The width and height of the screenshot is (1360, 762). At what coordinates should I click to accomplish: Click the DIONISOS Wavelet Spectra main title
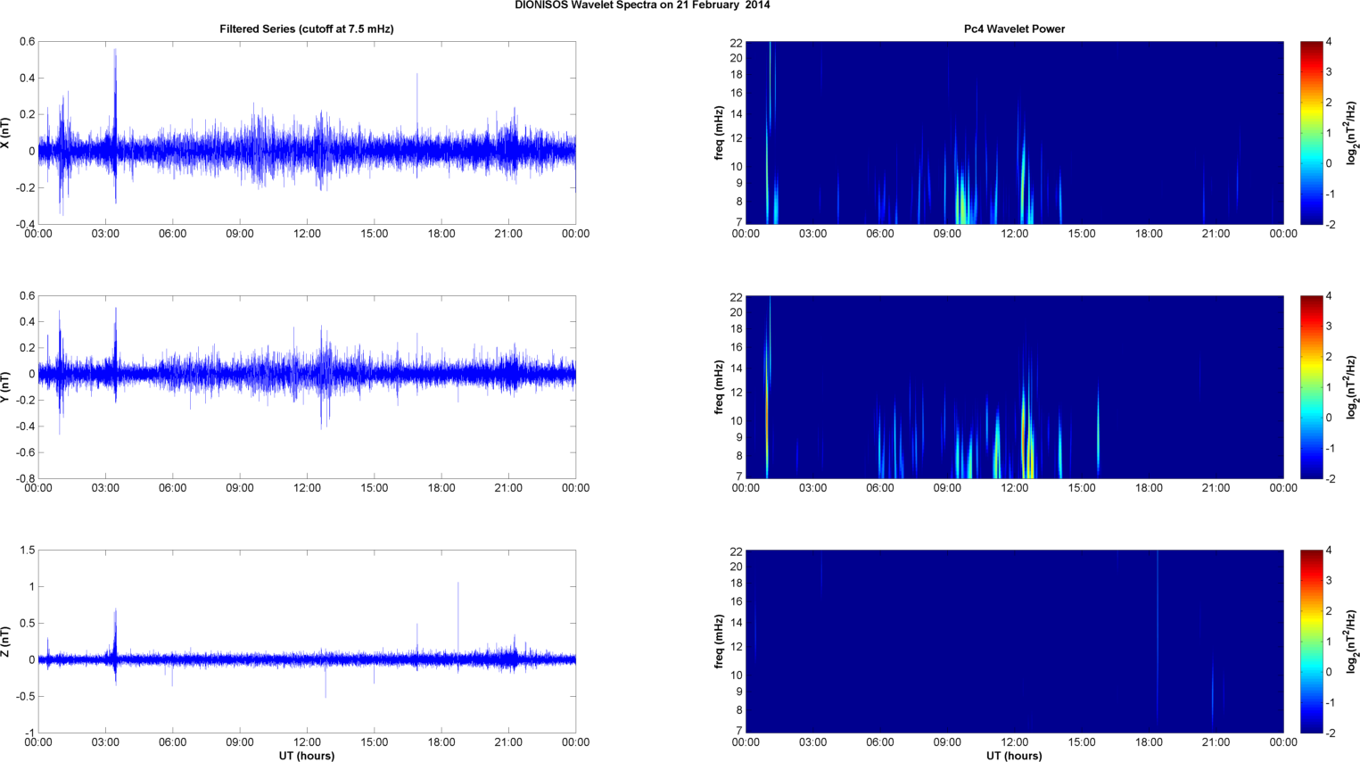pyautogui.click(x=642, y=5)
